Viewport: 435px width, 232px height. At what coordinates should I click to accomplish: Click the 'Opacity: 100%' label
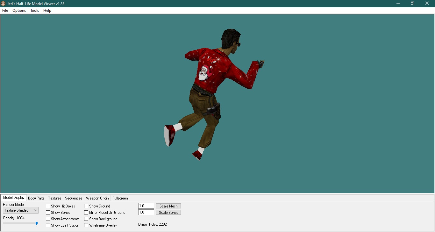[14, 218]
